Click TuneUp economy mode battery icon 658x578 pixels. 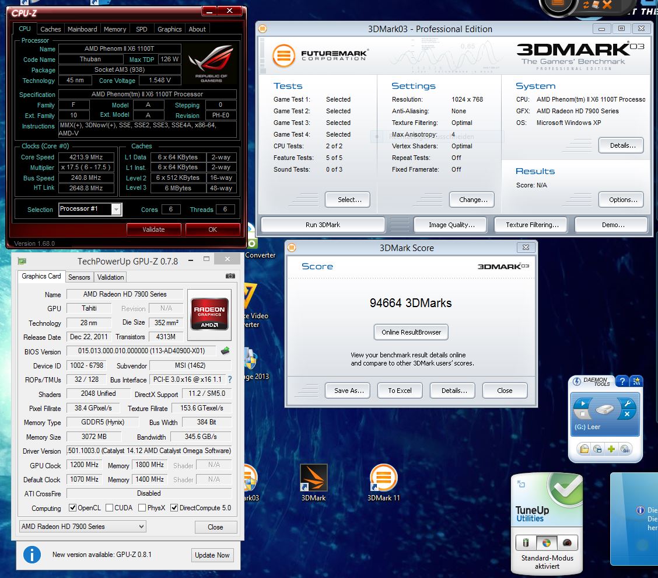tap(526, 543)
